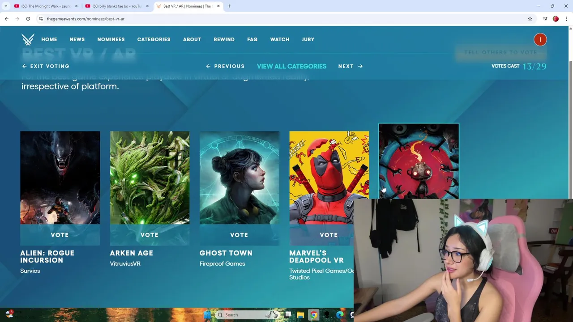
Task: Click VIEW ALL CATEGORIES link
Action: click(x=291, y=66)
